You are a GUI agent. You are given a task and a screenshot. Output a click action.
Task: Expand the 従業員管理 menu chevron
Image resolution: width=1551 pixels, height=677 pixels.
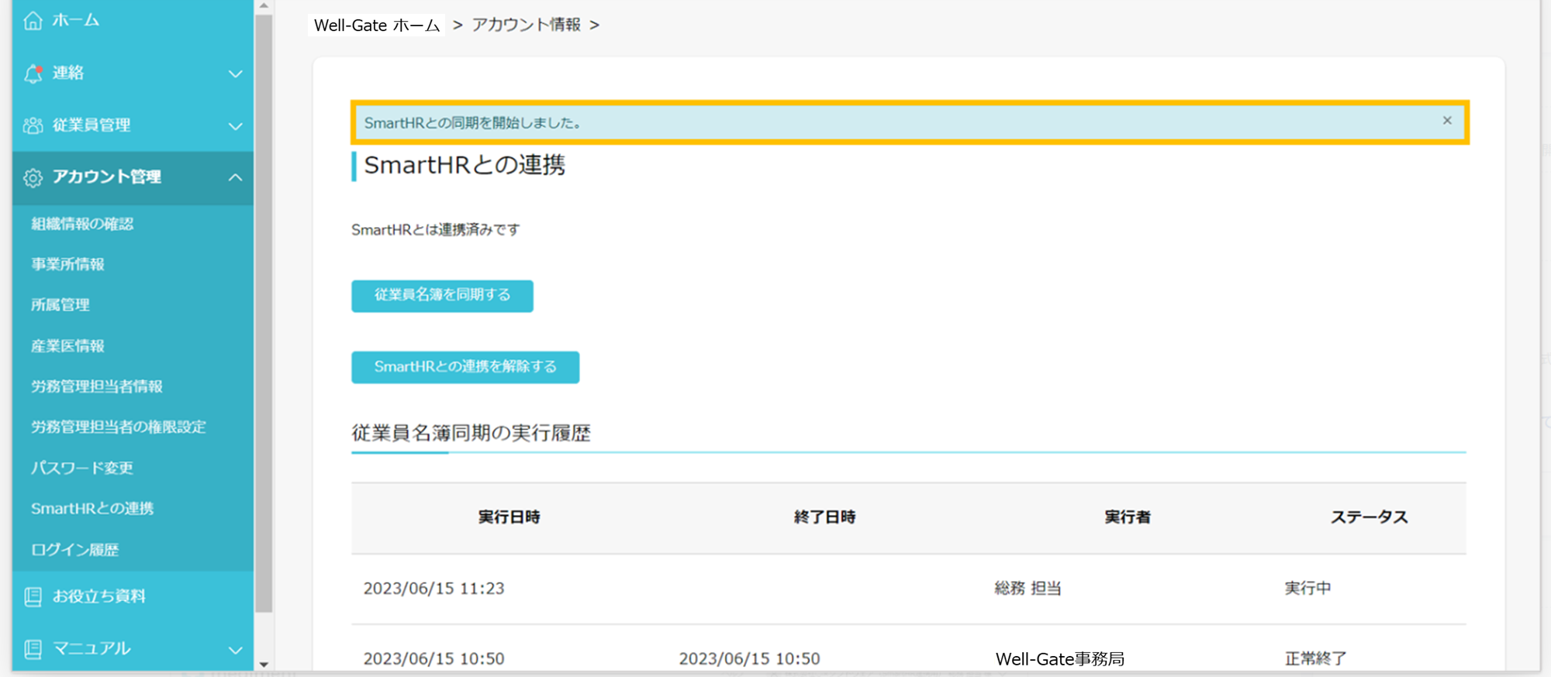point(236,126)
